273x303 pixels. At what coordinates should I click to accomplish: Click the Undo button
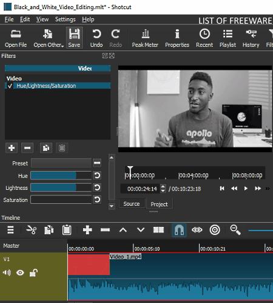(x=96, y=38)
